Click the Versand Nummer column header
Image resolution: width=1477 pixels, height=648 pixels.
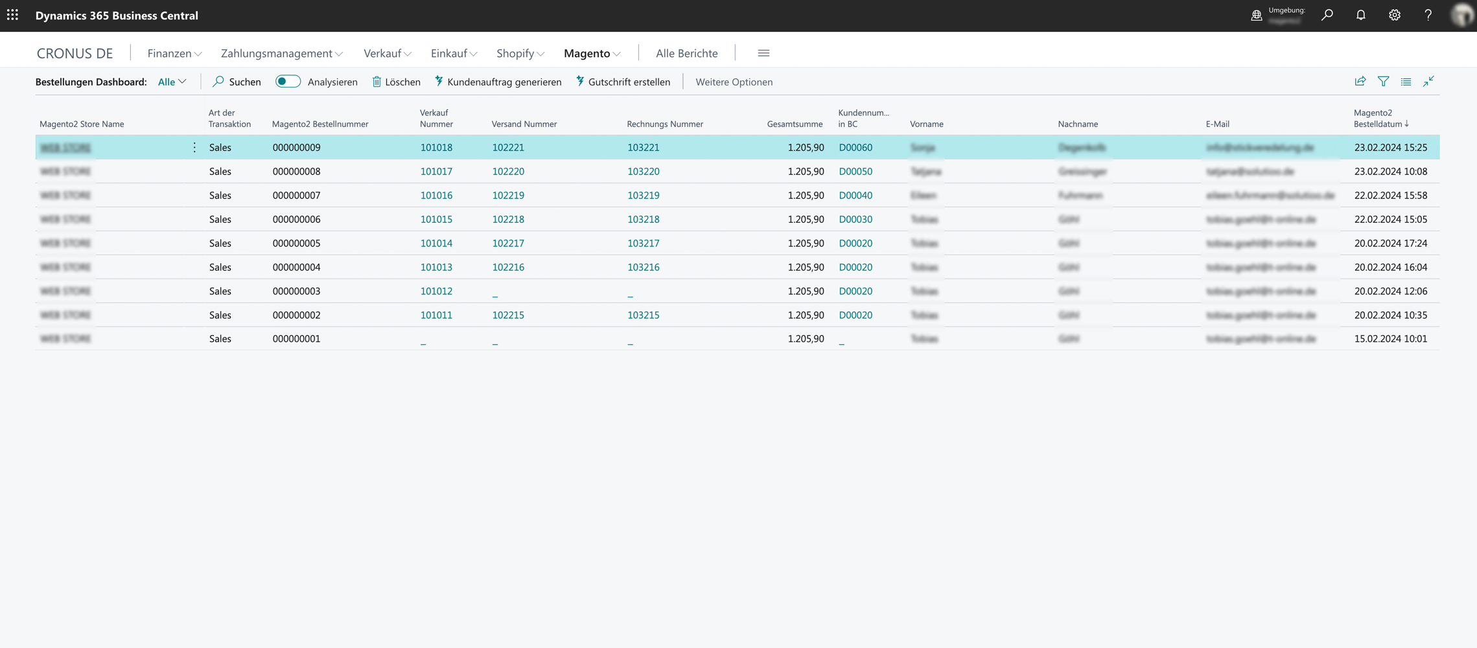524,124
